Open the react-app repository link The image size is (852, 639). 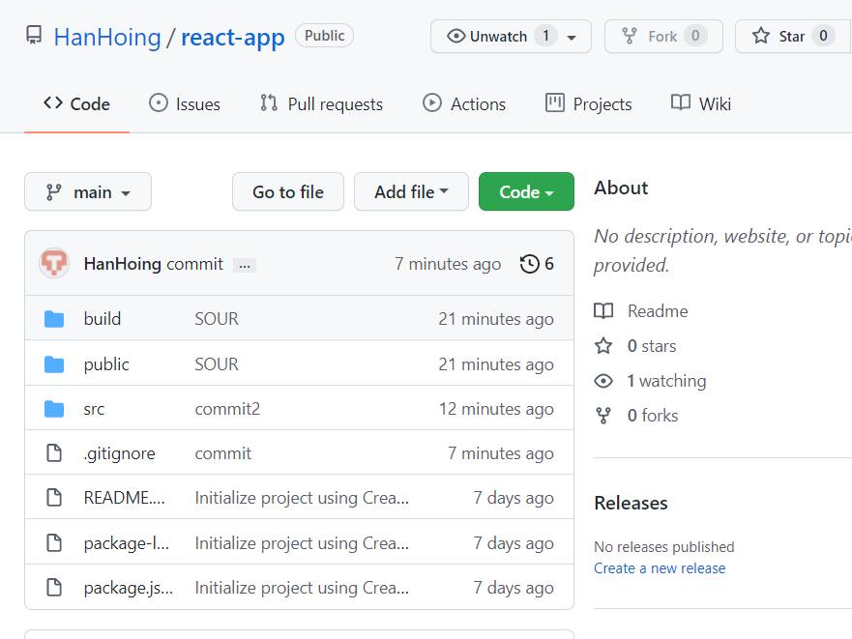[x=232, y=38]
